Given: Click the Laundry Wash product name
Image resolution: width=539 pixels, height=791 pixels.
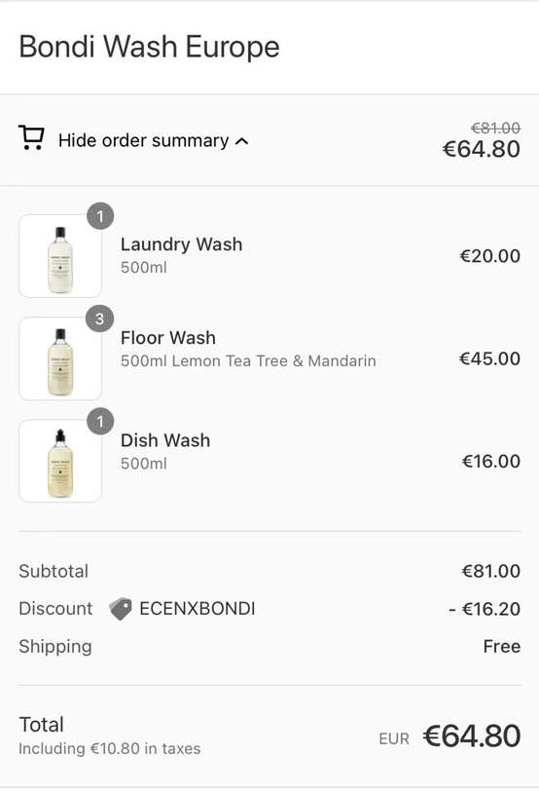Looking at the screenshot, I should coord(181,245).
